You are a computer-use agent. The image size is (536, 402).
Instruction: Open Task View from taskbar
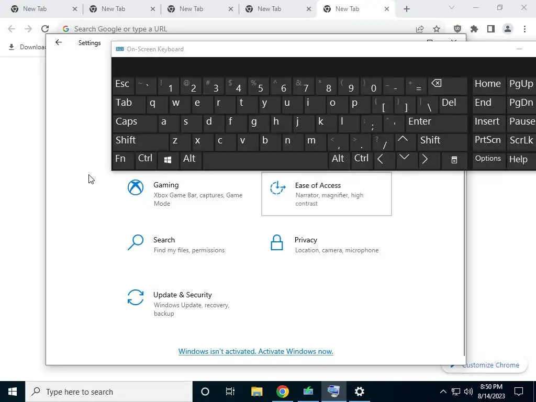(x=230, y=392)
